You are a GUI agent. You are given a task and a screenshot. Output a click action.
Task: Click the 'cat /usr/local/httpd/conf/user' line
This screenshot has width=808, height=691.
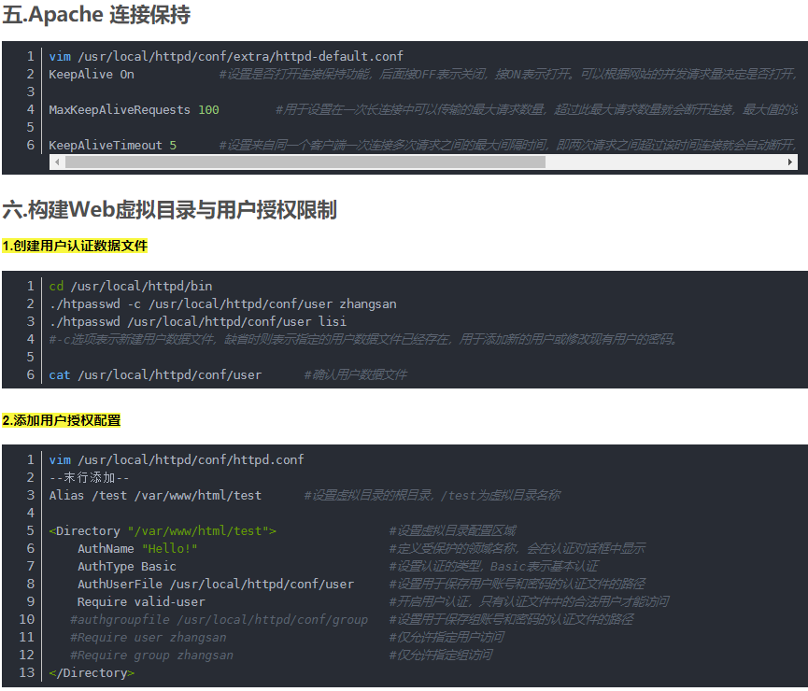pos(155,374)
